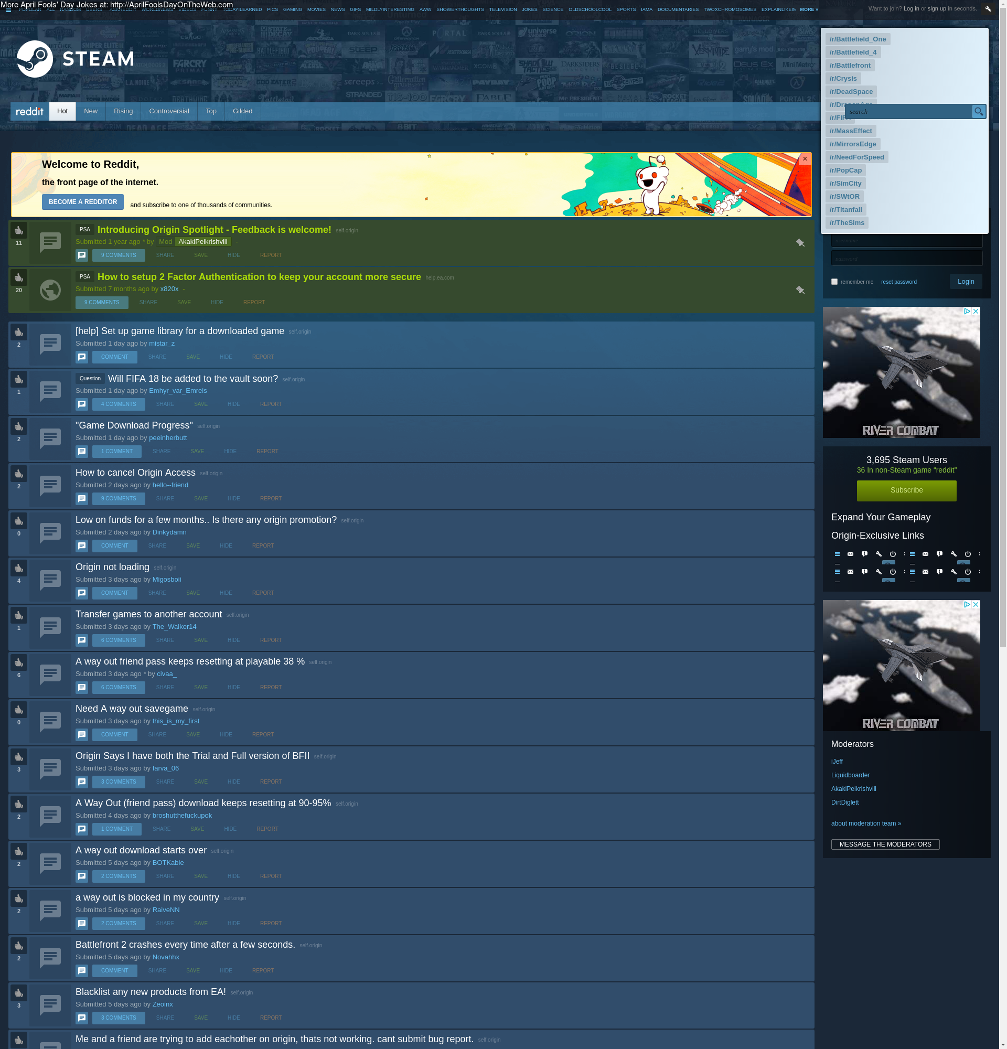
Task: Click the Steam logo in header
Action: 75,59
